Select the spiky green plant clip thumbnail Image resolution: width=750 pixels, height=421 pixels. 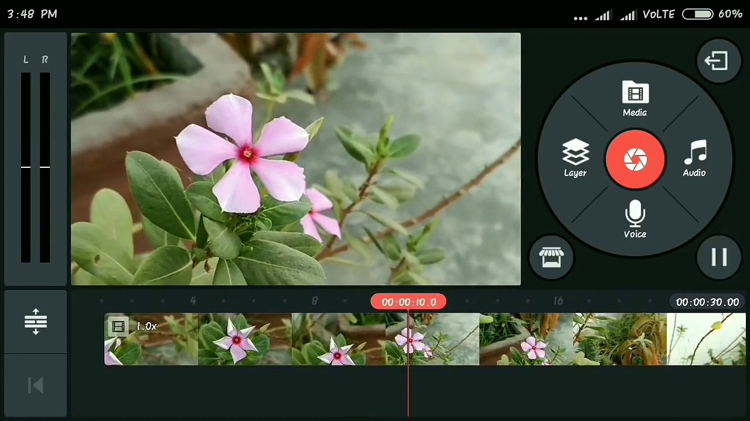pyautogui.click(x=620, y=339)
